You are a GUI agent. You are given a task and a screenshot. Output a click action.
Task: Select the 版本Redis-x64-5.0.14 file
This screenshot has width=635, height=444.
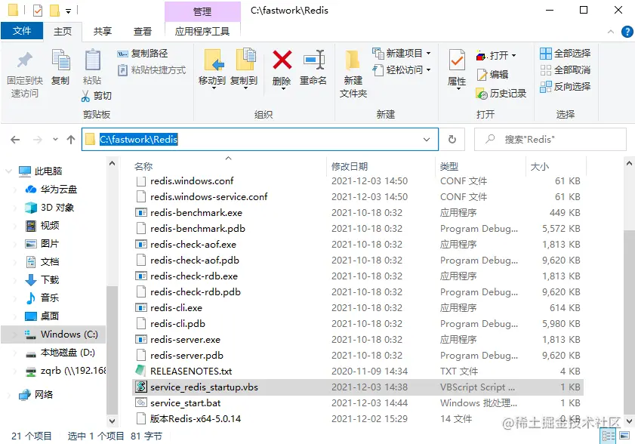tap(358, 419)
